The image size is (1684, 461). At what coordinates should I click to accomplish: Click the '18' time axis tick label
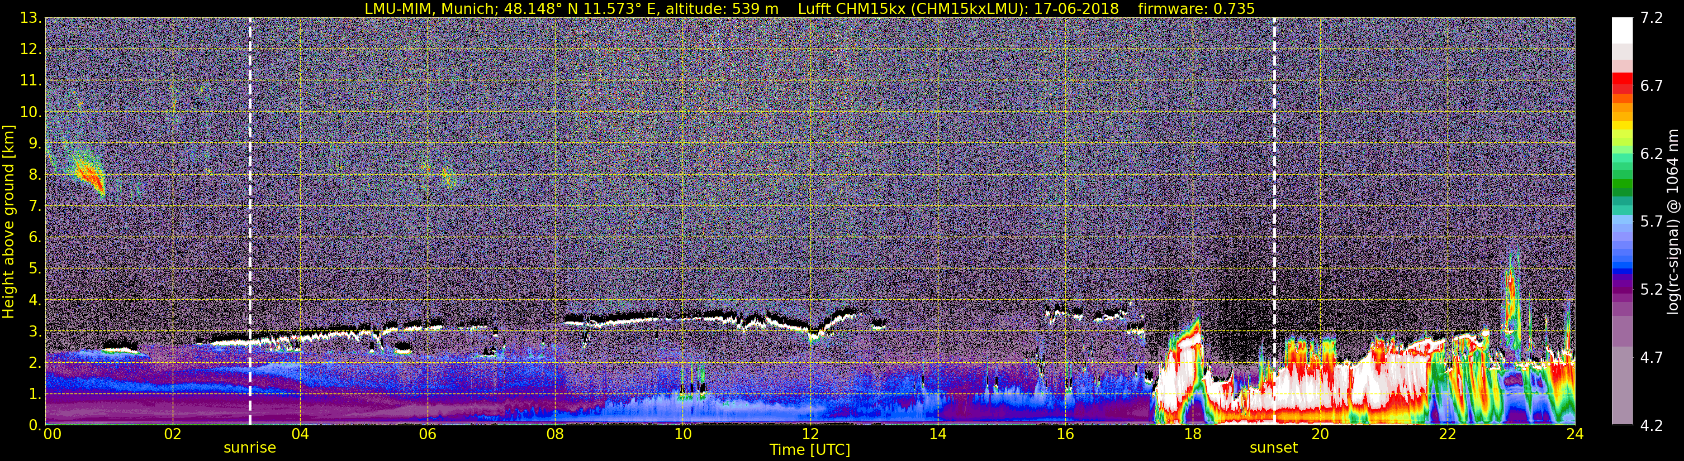pyautogui.click(x=1192, y=434)
